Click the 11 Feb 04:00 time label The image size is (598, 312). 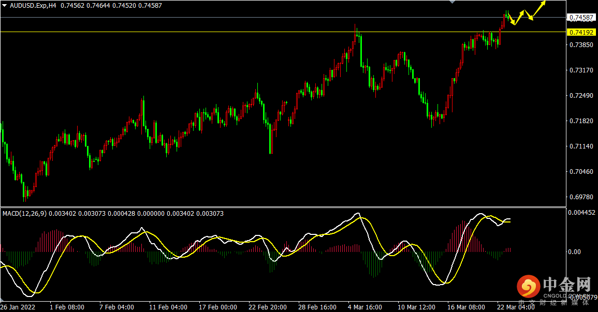coord(168,307)
